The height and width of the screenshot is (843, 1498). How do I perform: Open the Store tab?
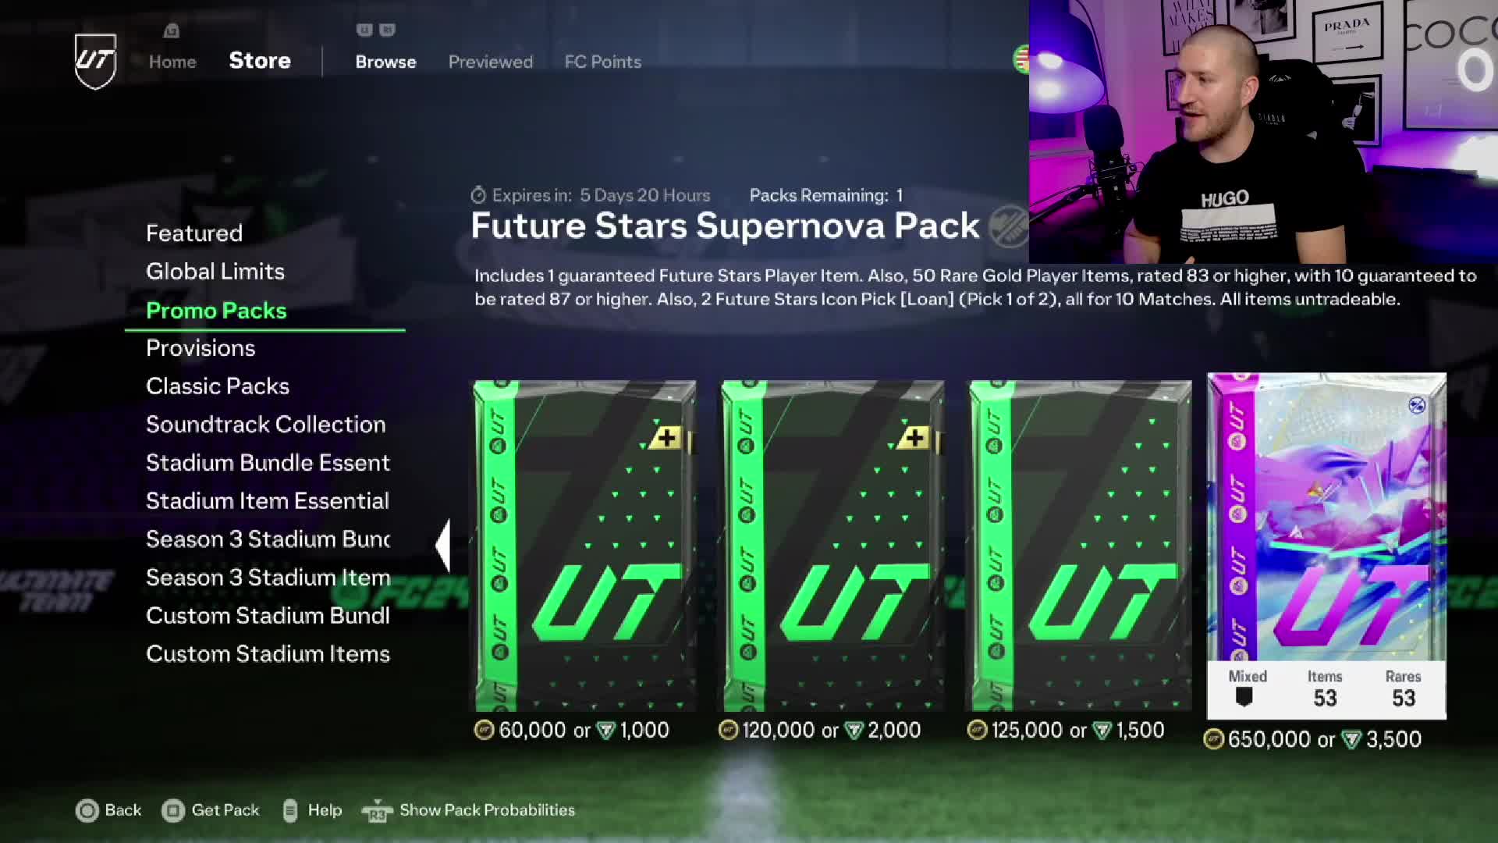[x=260, y=61]
